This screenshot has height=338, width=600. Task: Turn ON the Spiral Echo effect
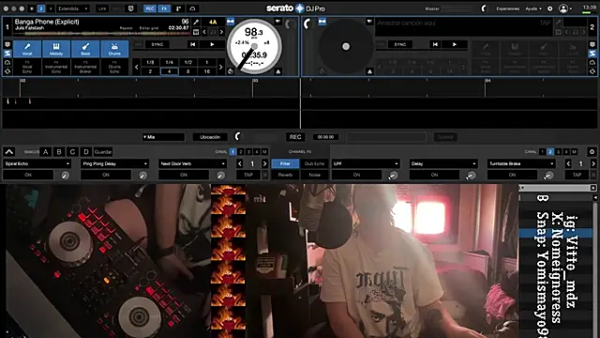pos(28,175)
